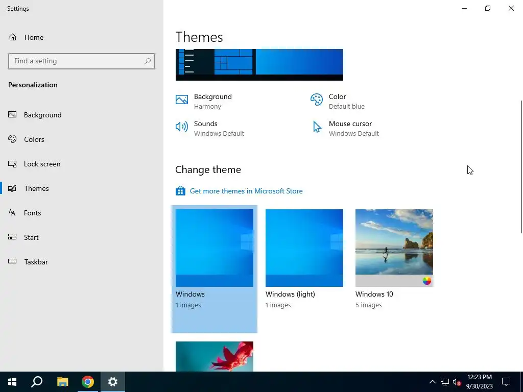This screenshot has width=523, height=392.
Task: Select the Windows 10 beach theme thumbnail
Action: (x=394, y=248)
